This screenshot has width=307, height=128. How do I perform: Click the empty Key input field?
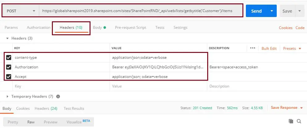(x=61, y=86)
